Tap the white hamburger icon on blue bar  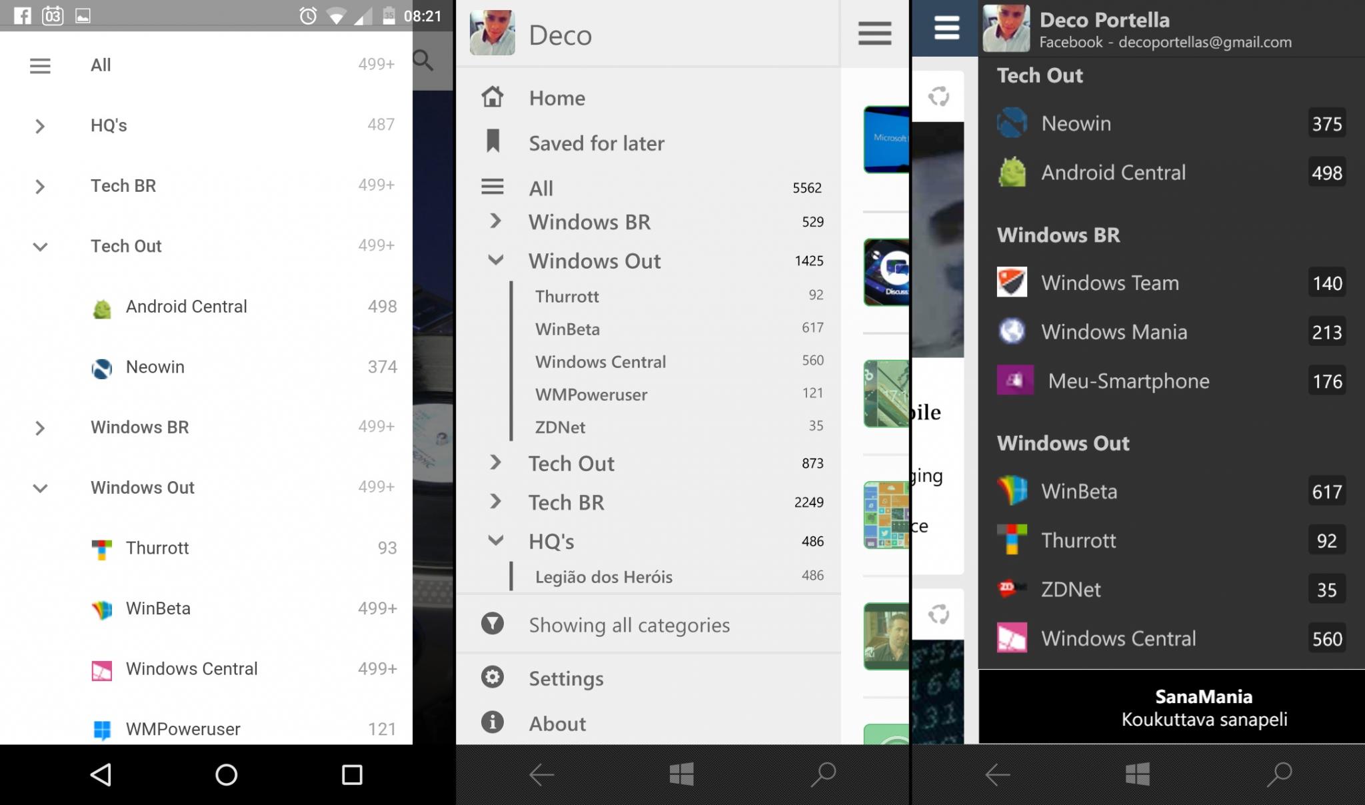(946, 28)
